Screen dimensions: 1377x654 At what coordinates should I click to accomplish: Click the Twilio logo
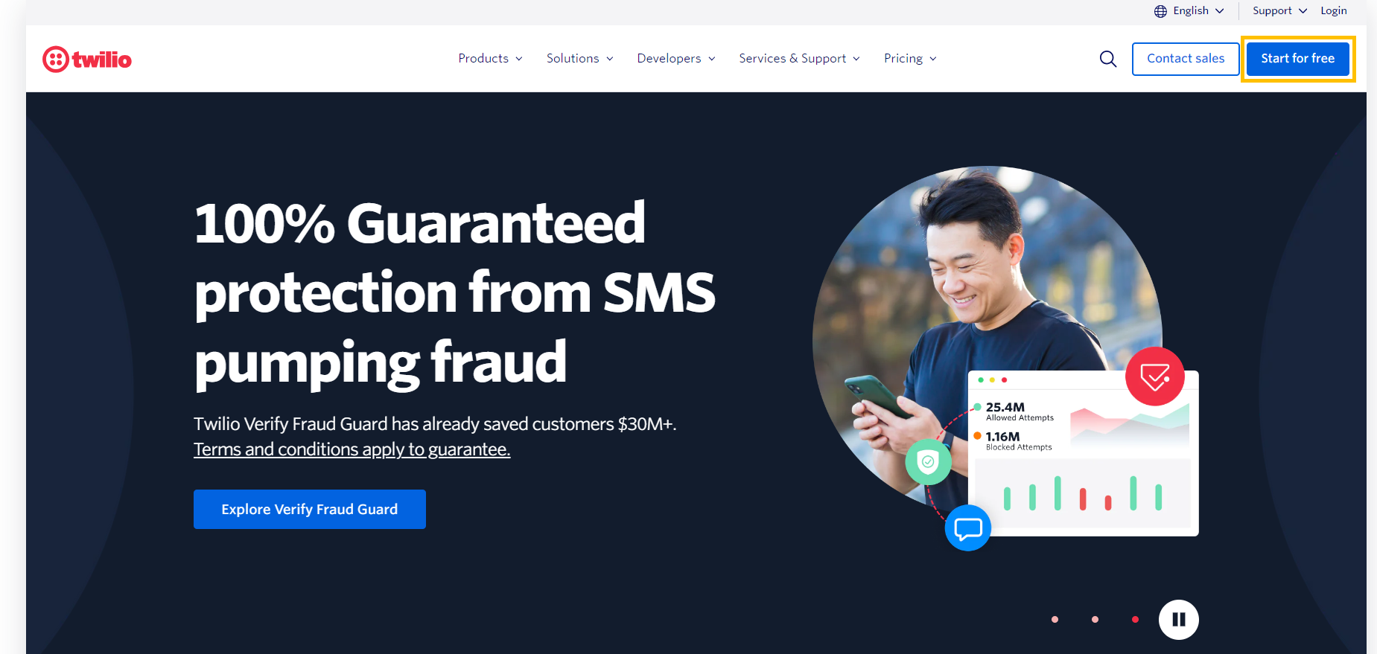point(87,60)
